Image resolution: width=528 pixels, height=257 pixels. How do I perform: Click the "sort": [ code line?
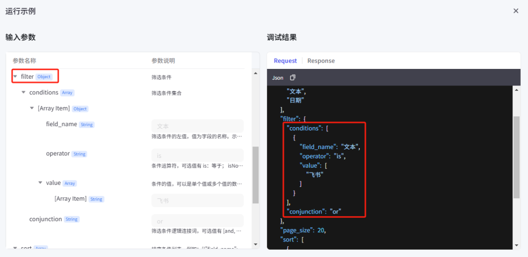click(x=293, y=240)
